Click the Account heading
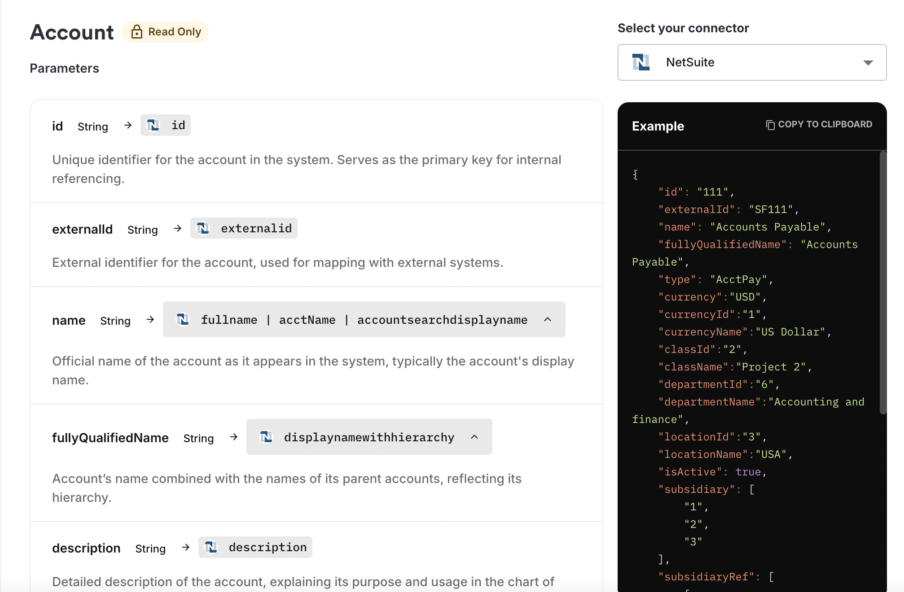The width and height of the screenshot is (904, 592). [72, 32]
